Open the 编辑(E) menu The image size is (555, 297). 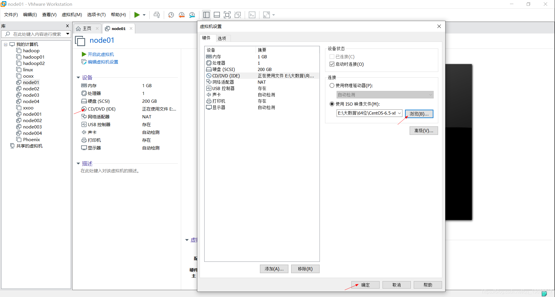(30, 15)
